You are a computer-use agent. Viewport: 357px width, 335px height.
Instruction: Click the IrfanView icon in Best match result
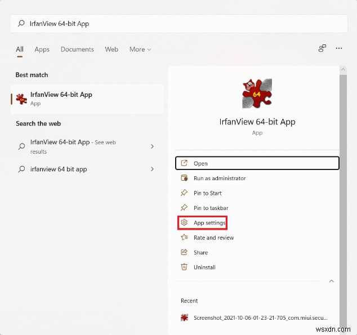(x=21, y=99)
